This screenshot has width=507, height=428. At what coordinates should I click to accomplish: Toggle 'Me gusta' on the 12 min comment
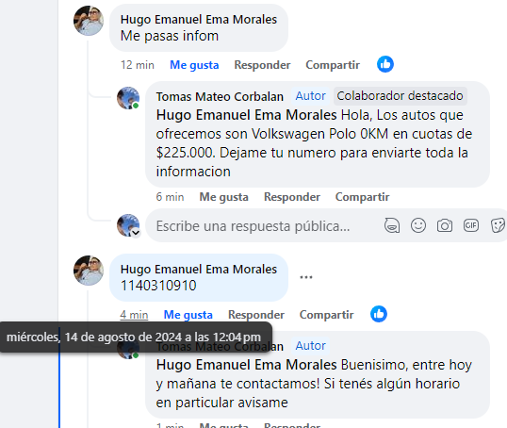click(194, 65)
